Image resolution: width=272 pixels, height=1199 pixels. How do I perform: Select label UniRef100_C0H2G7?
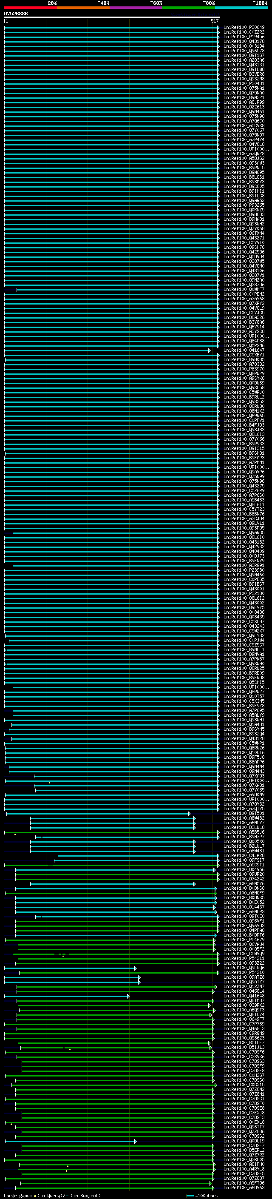244,1075
